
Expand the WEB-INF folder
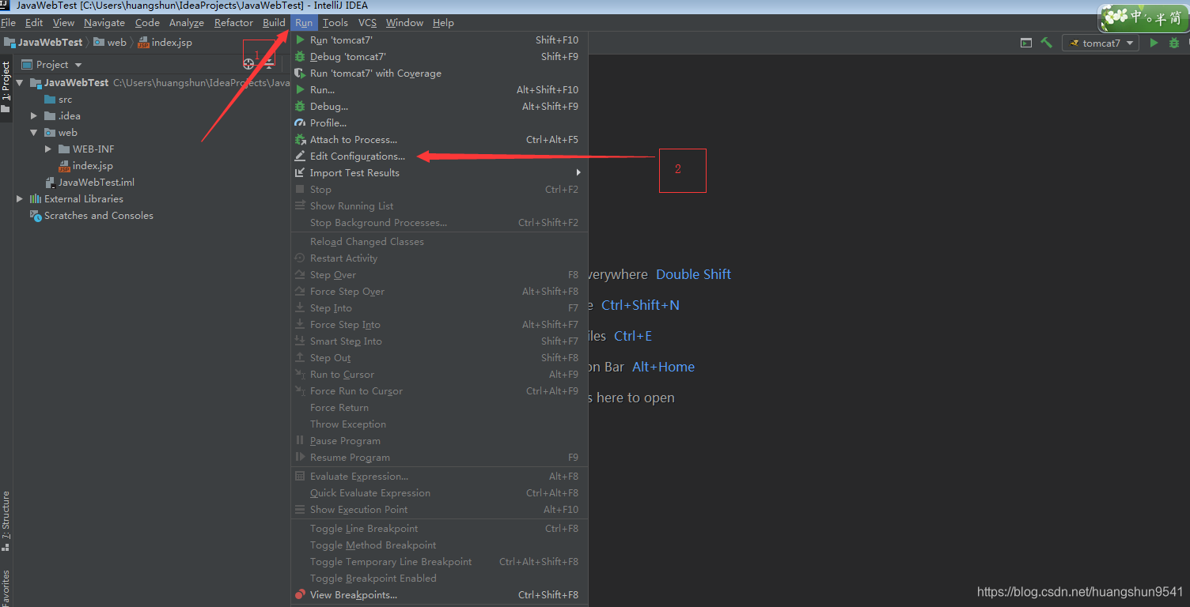(48, 149)
